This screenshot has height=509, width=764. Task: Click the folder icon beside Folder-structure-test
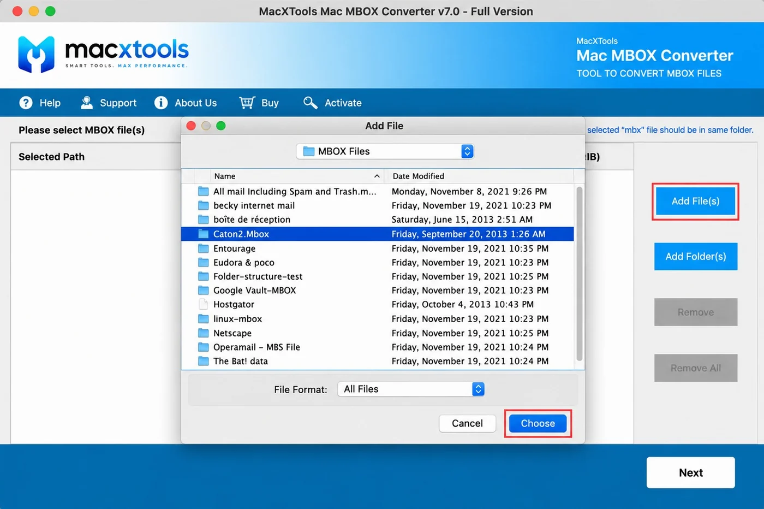click(204, 276)
